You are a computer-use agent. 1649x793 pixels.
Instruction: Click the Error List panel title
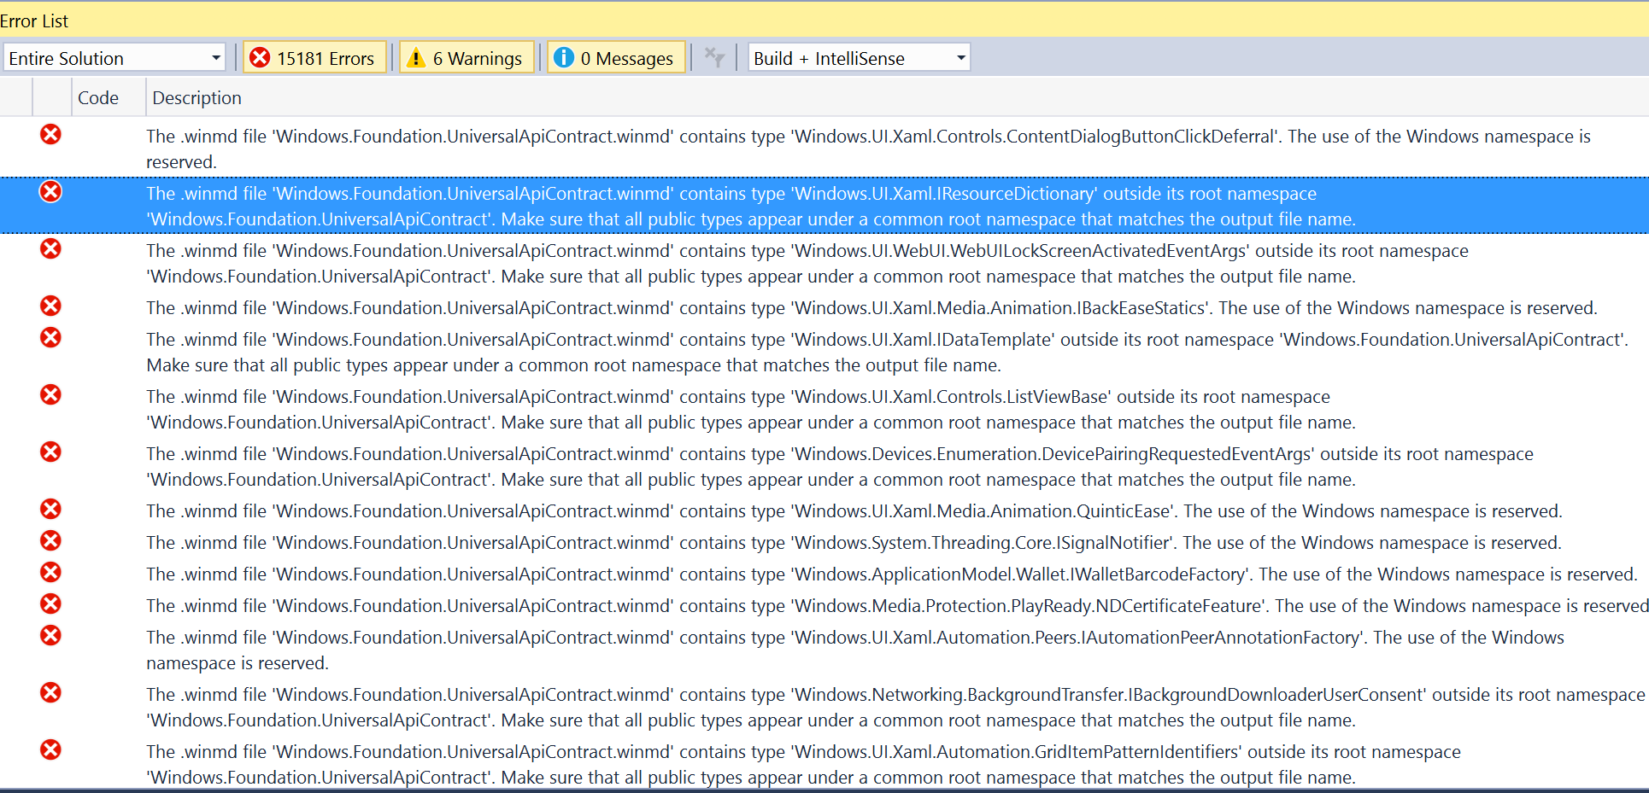(34, 20)
